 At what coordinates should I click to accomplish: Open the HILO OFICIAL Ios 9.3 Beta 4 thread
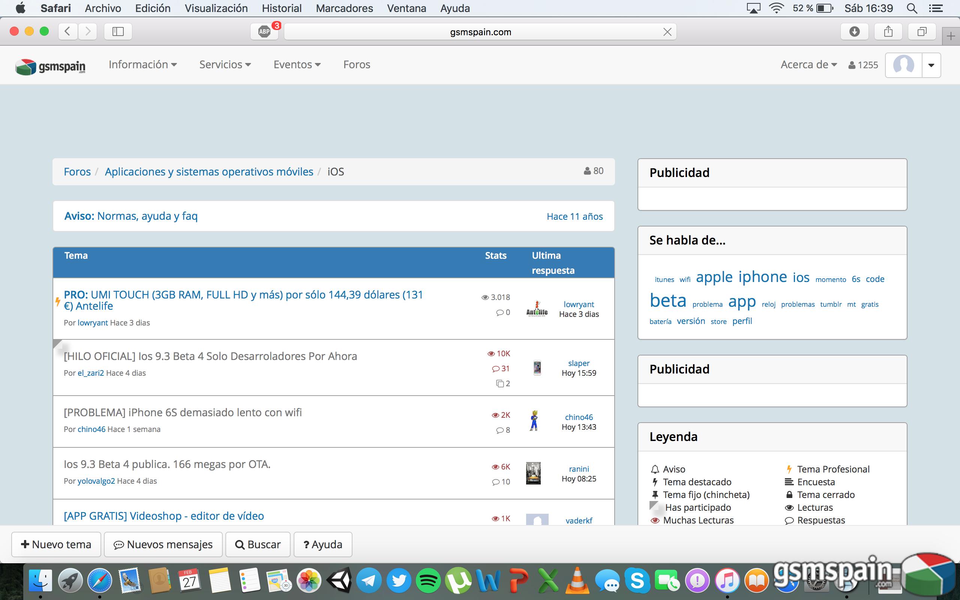210,356
